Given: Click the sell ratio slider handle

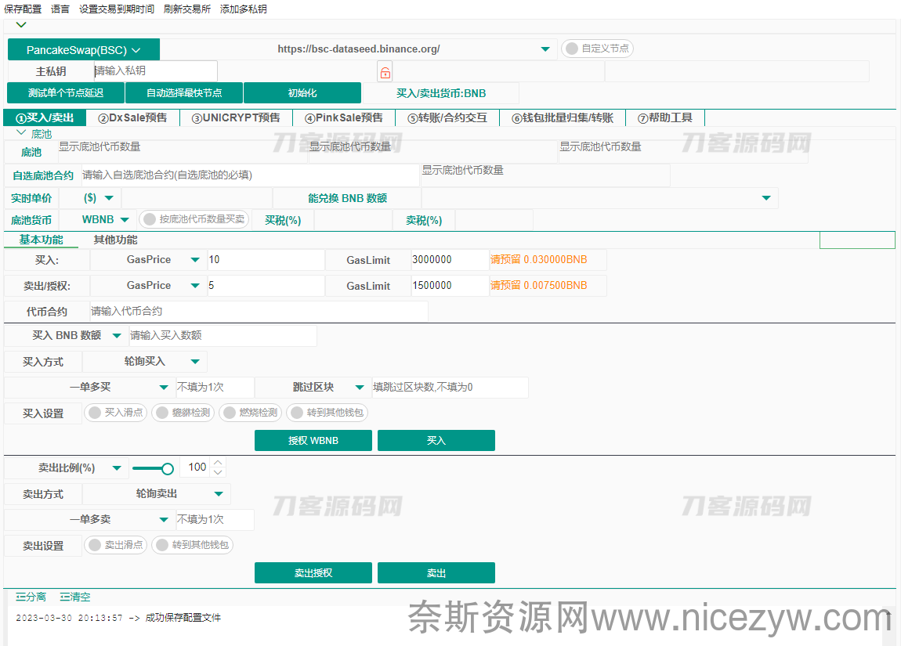Looking at the screenshot, I should (167, 468).
